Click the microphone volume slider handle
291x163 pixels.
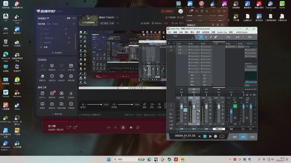pos(101,104)
